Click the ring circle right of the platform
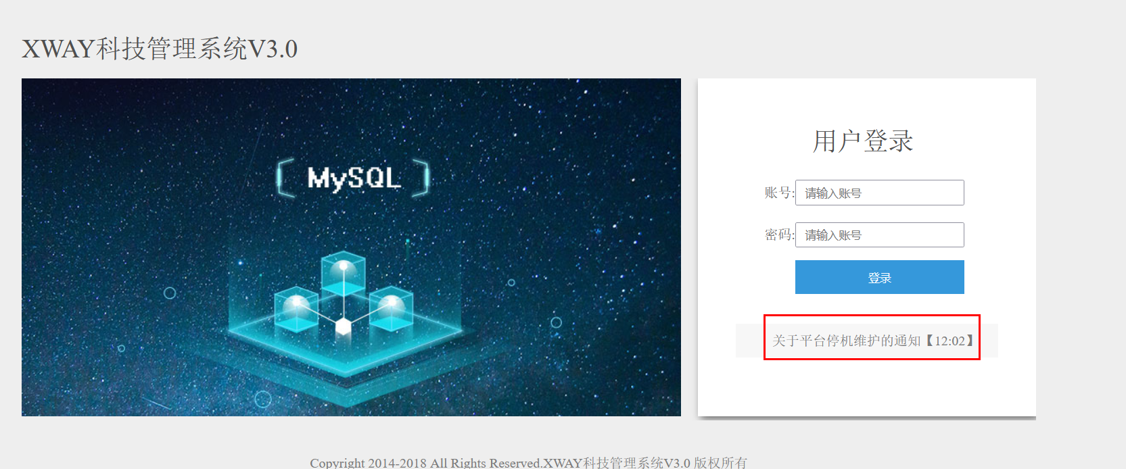1126x469 pixels. pyautogui.click(x=556, y=322)
